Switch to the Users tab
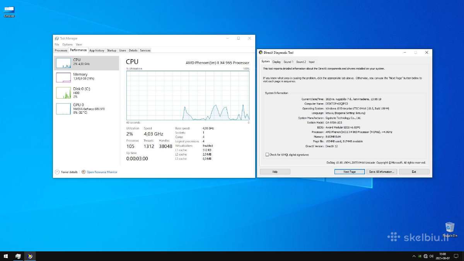The width and height of the screenshot is (464, 261). (x=123, y=50)
